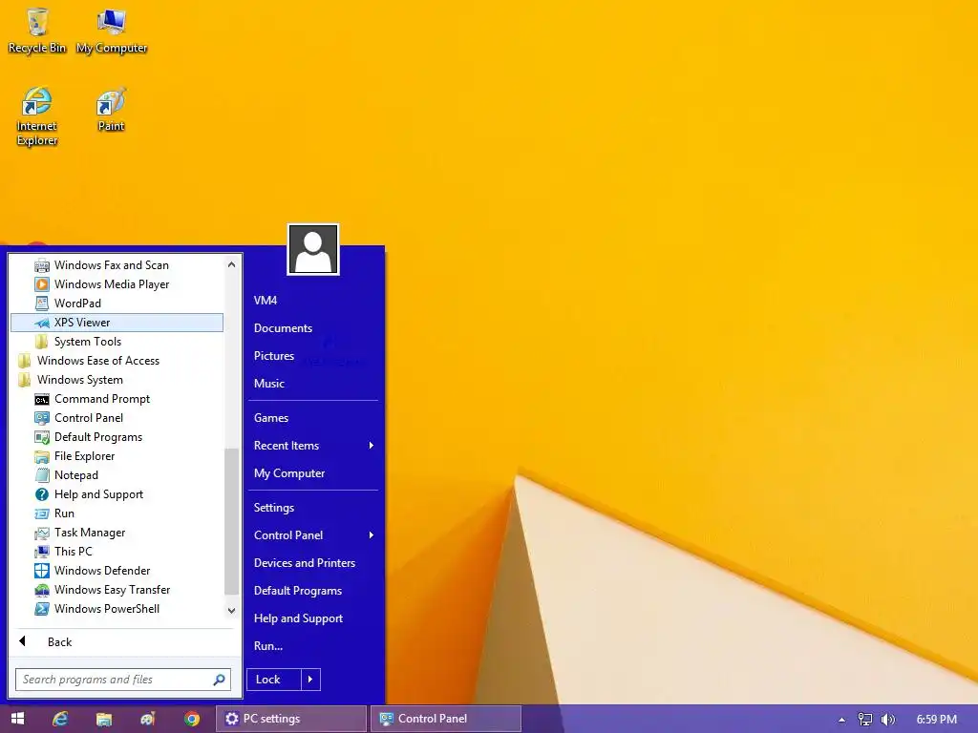Open Internet Explorer from the taskbar

coord(60,719)
